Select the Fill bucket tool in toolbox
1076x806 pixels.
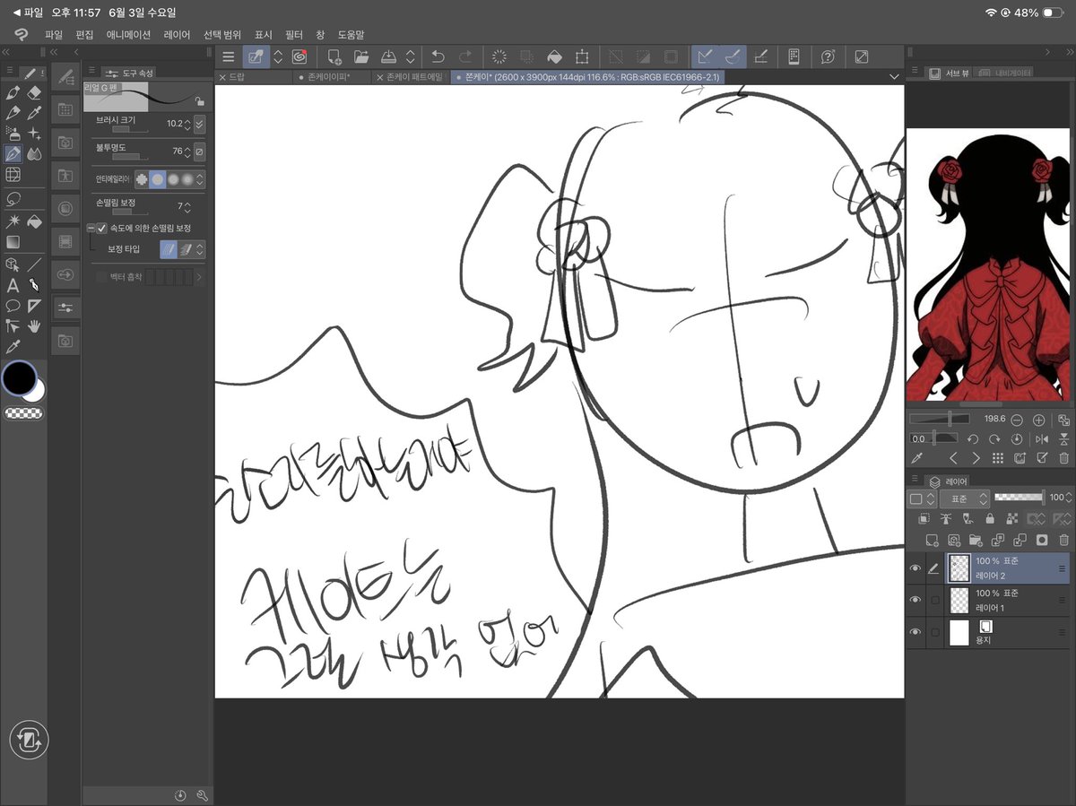(34, 221)
